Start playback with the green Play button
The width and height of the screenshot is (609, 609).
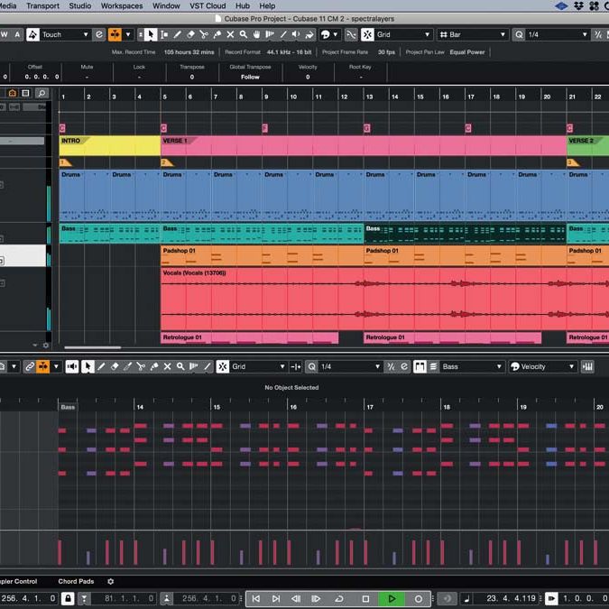point(392,599)
